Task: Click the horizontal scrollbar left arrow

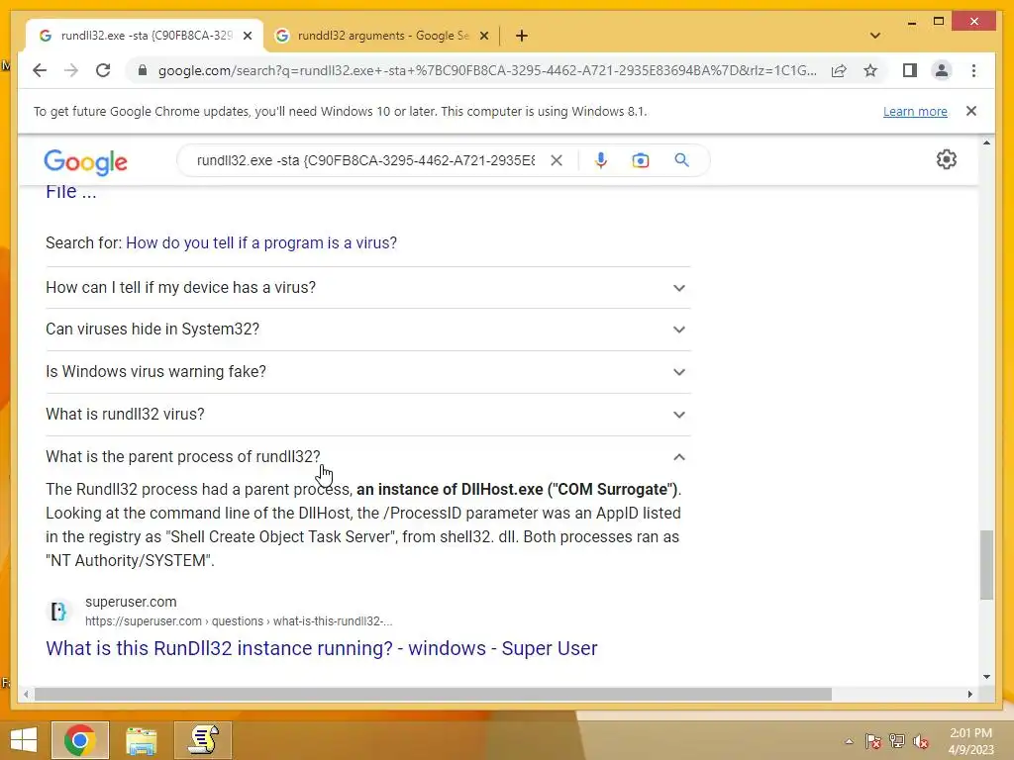Action: pyautogui.click(x=26, y=694)
